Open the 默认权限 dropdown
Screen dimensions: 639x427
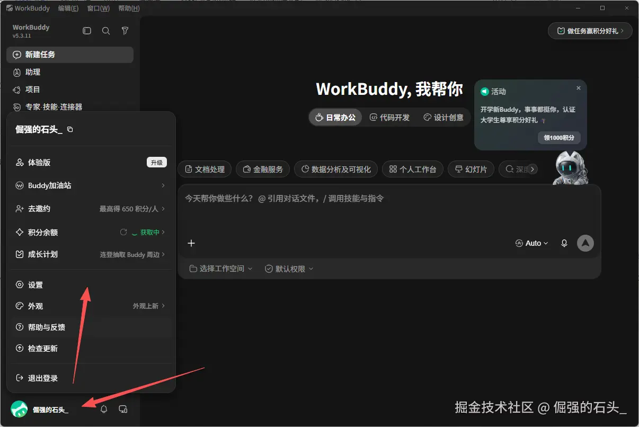click(x=289, y=269)
